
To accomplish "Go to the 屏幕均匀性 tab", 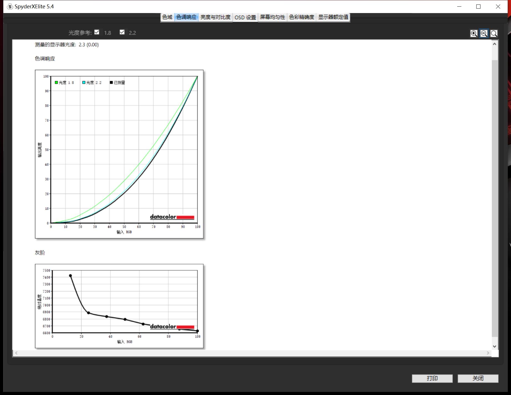I will 272,17.
